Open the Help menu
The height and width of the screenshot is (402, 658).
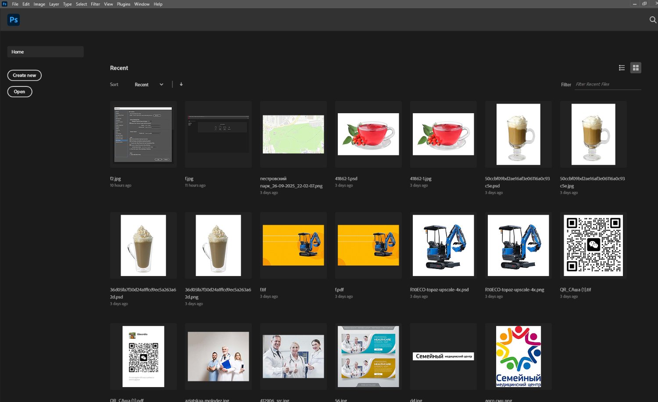click(158, 4)
